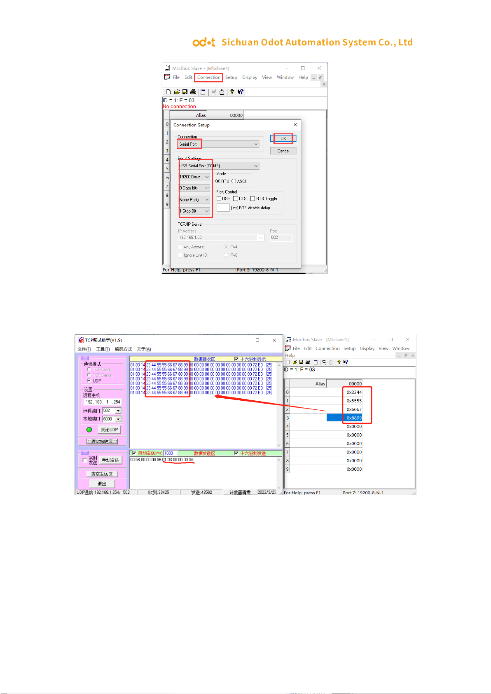This screenshot has height=694, width=491.
Task: Enable the DSR flow control checkbox
Action: point(219,199)
